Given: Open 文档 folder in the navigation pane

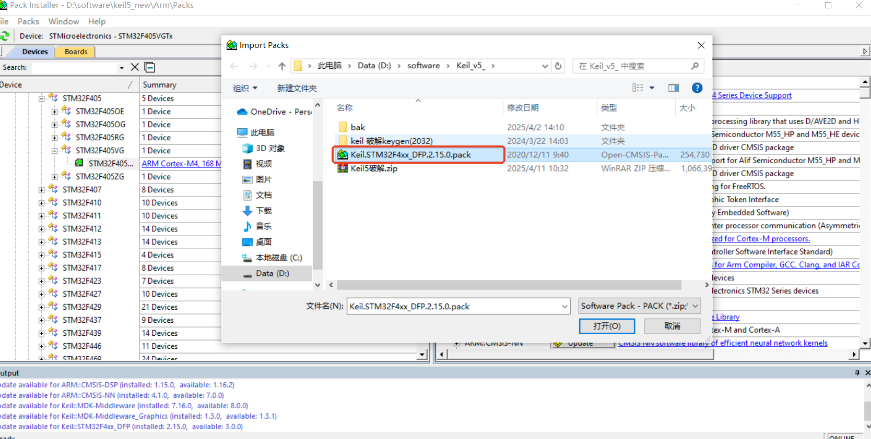Looking at the screenshot, I should [257, 195].
